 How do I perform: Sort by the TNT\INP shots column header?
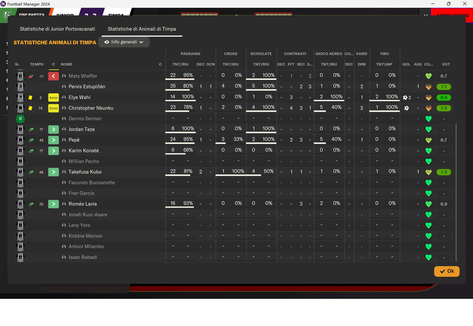point(384,64)
